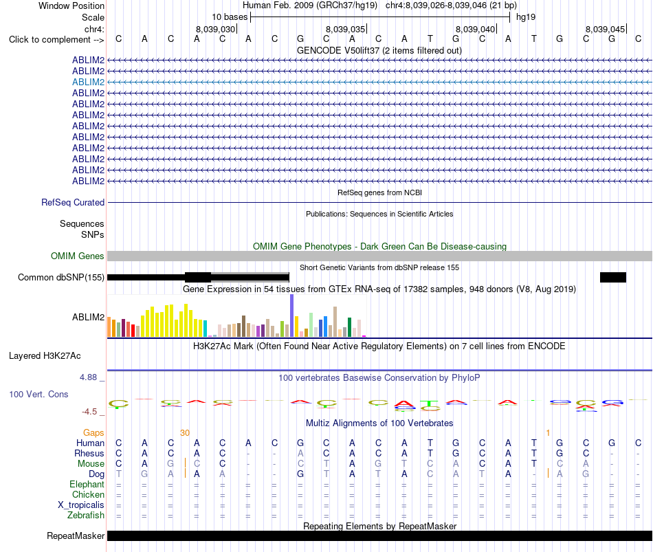Click 'Multiz Alignments of 100 Vertebrates' title
The width and height of the screenshot is (653, 552).
click(379, 423)
